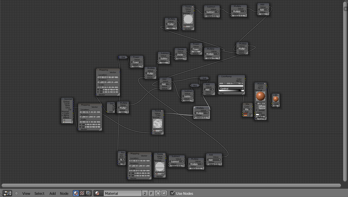Toggle preview icon on bottom Texture node header
This screenshot has width=348, height=197.
pos(165,154)
